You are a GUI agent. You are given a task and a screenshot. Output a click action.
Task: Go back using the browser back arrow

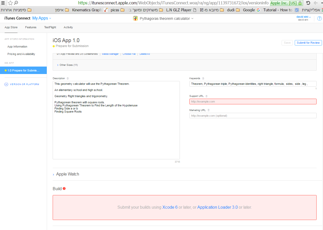[x=316, y=3]
